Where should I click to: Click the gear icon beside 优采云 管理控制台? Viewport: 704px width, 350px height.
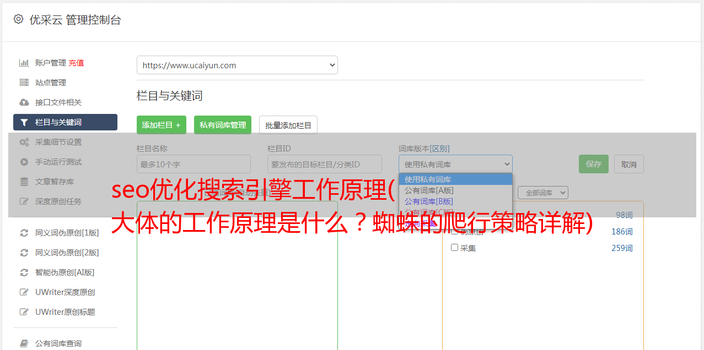pyautogui.click(x=19, y=19)
